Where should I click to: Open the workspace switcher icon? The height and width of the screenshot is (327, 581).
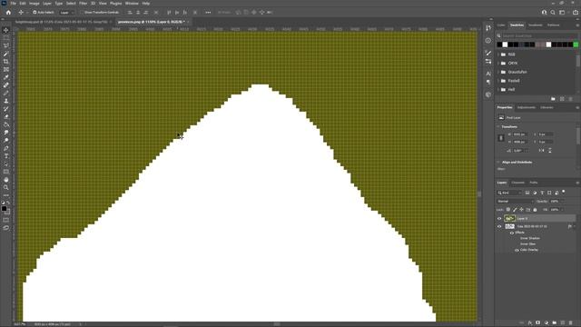coord(562,12)
